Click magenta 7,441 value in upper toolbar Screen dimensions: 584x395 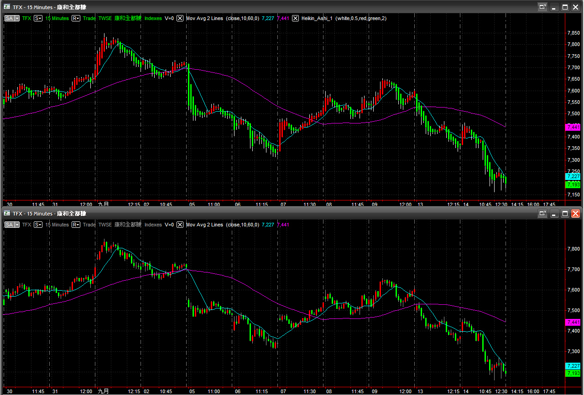coord(283,18)
